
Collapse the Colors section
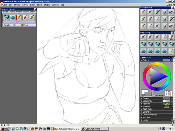(141, 60)
